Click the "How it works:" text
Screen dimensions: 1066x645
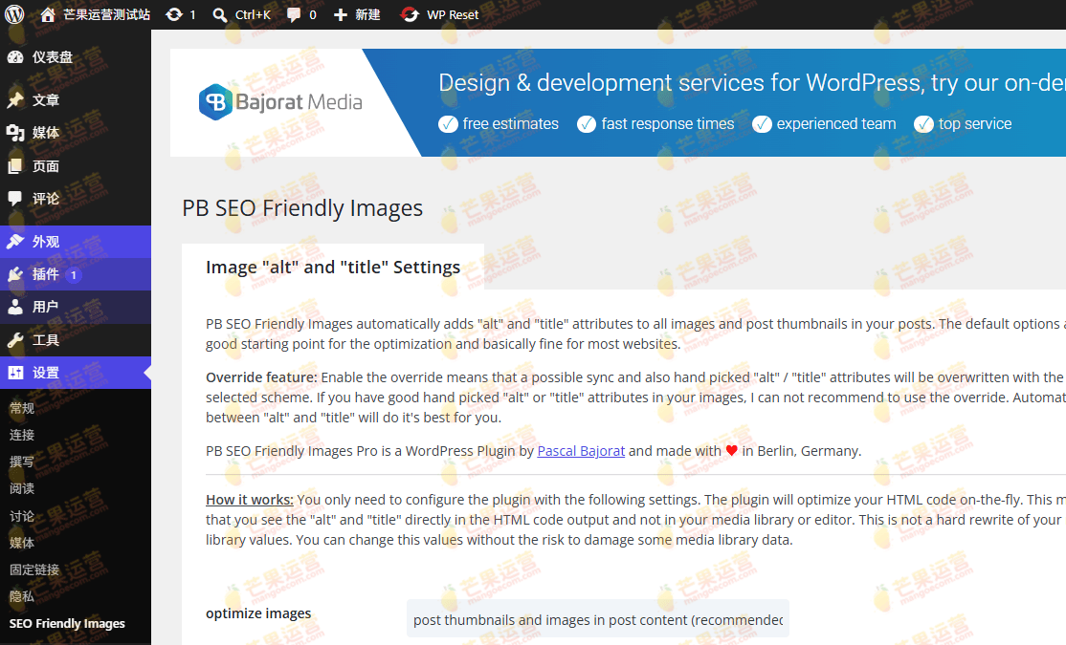(250, 500)
